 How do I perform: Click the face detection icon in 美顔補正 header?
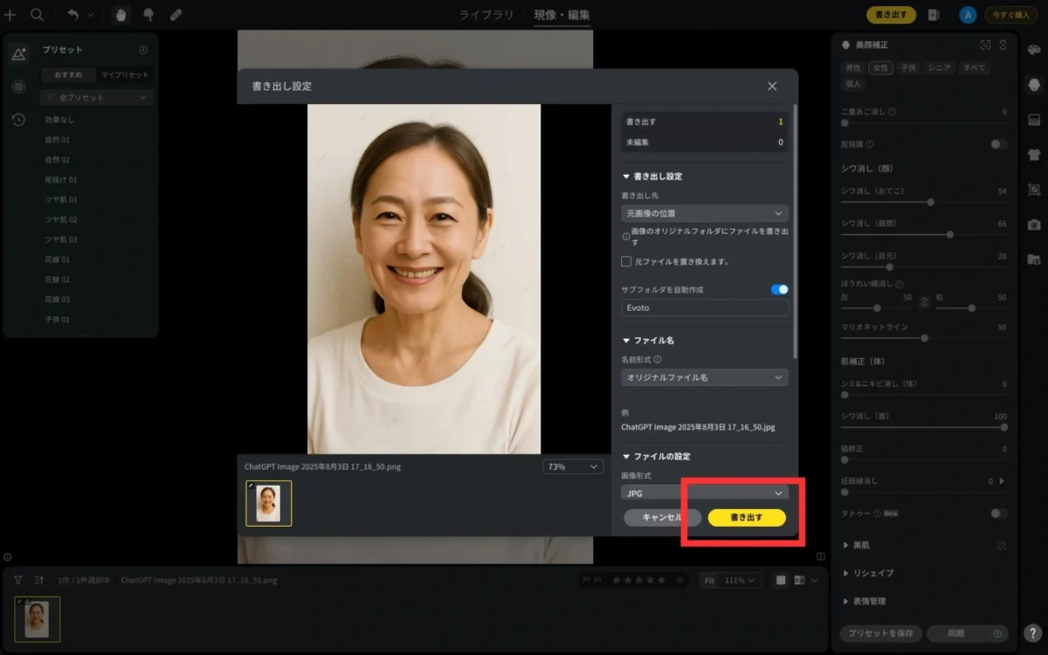click(x=985, y=45)
